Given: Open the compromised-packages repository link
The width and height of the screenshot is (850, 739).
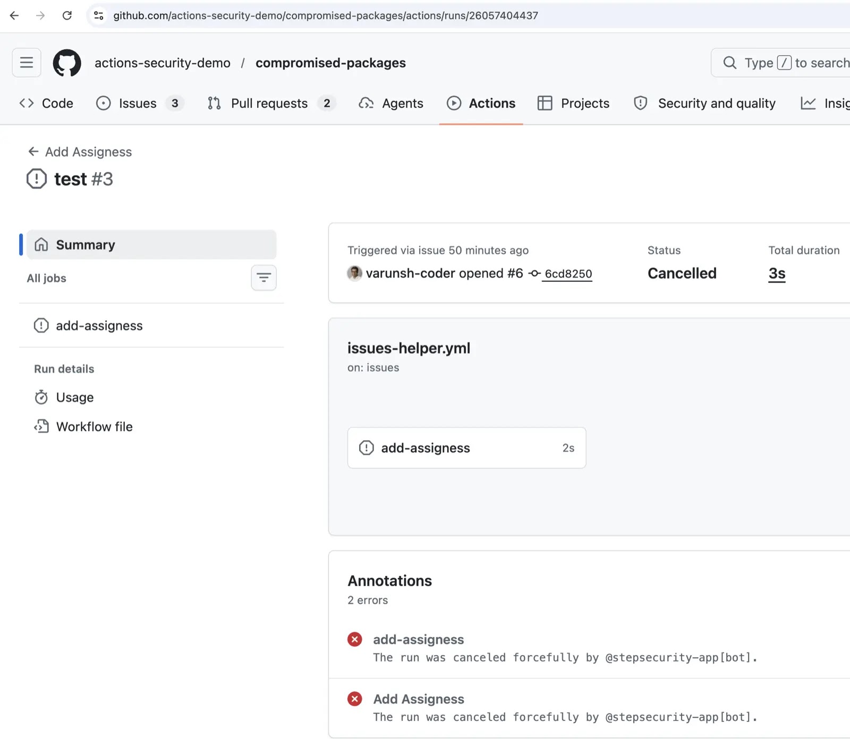Looking at the screenshot, I should [330, 63].
